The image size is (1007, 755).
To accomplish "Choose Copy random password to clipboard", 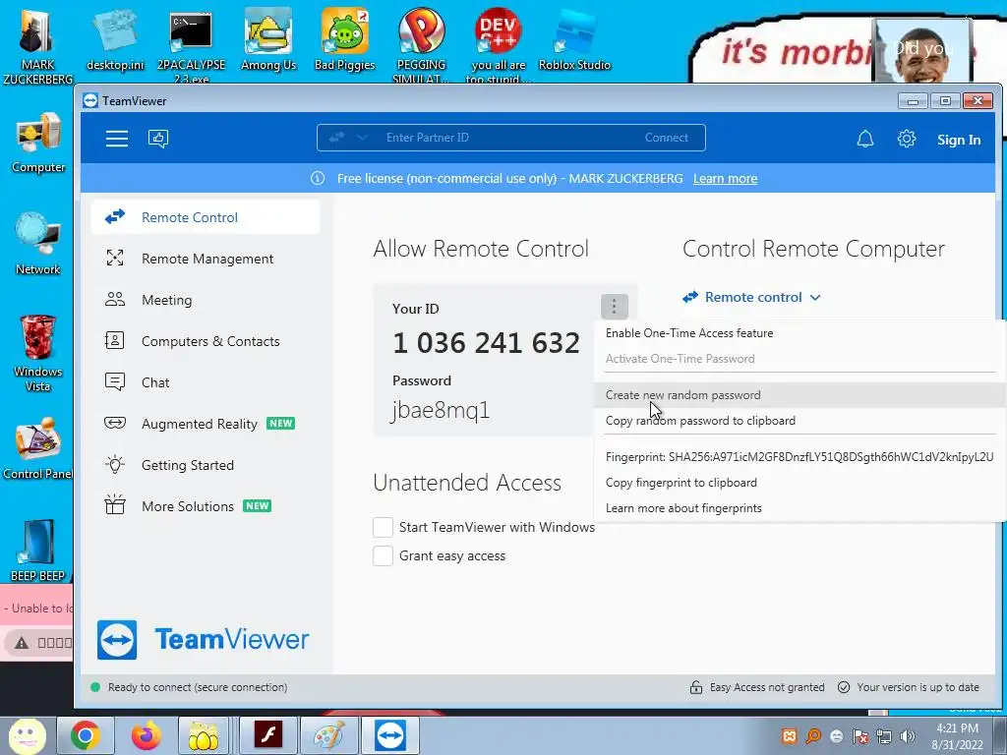I will click(x=800, y=421).
